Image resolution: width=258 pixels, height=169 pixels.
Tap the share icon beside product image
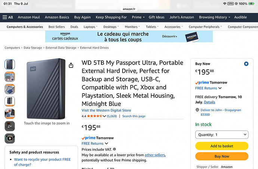[71, 65]
